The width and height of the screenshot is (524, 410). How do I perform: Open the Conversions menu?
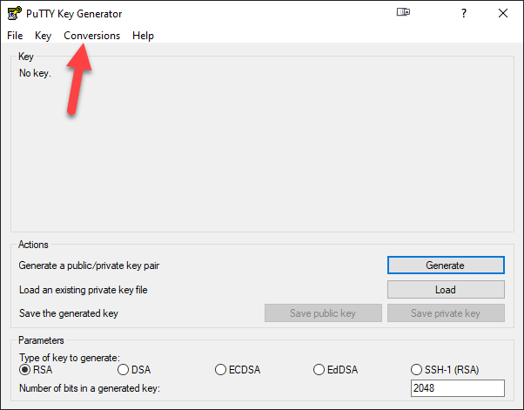pos(91,36)
